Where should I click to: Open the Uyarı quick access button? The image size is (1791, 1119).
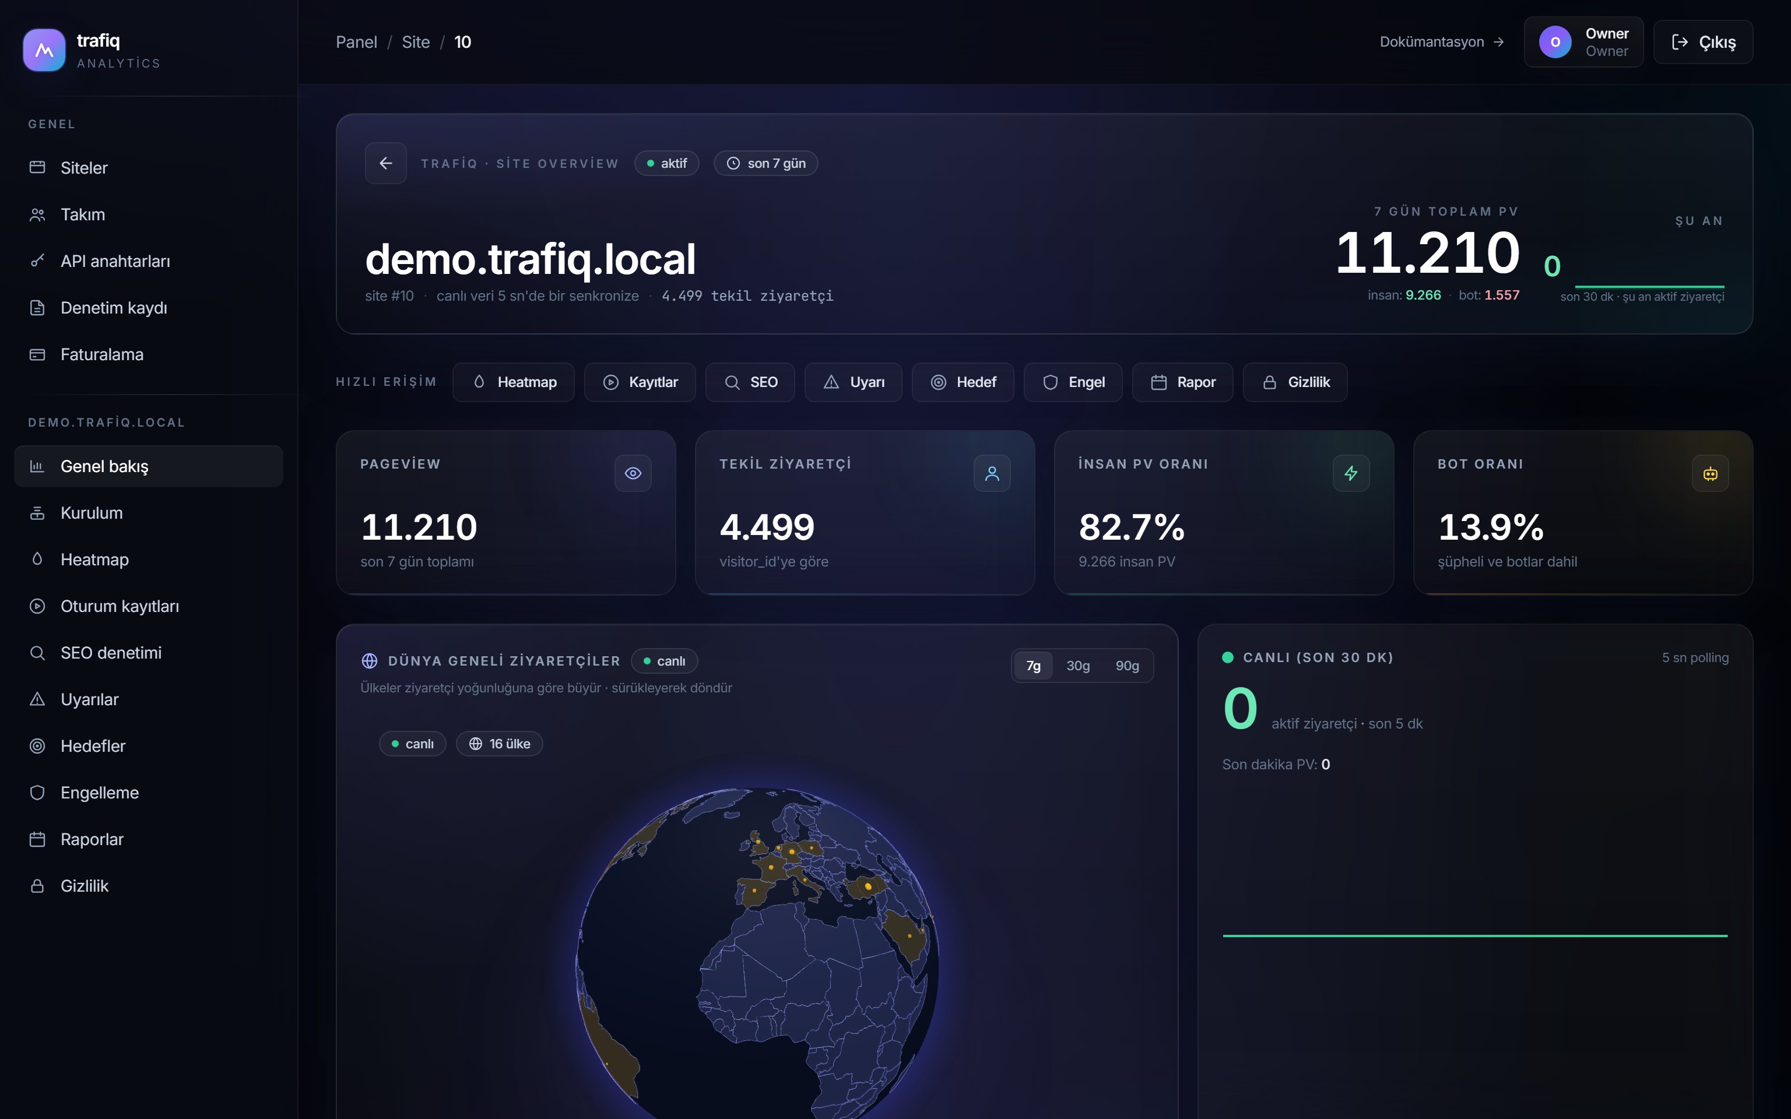[854, 382]
